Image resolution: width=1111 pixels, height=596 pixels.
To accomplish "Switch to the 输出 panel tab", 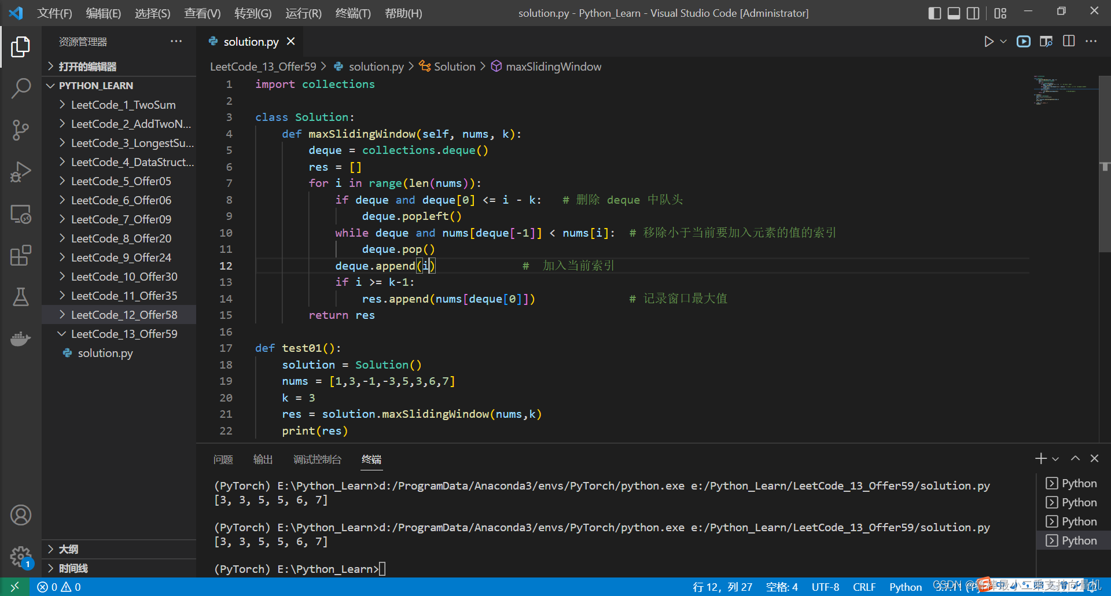I will coord(263,459).
